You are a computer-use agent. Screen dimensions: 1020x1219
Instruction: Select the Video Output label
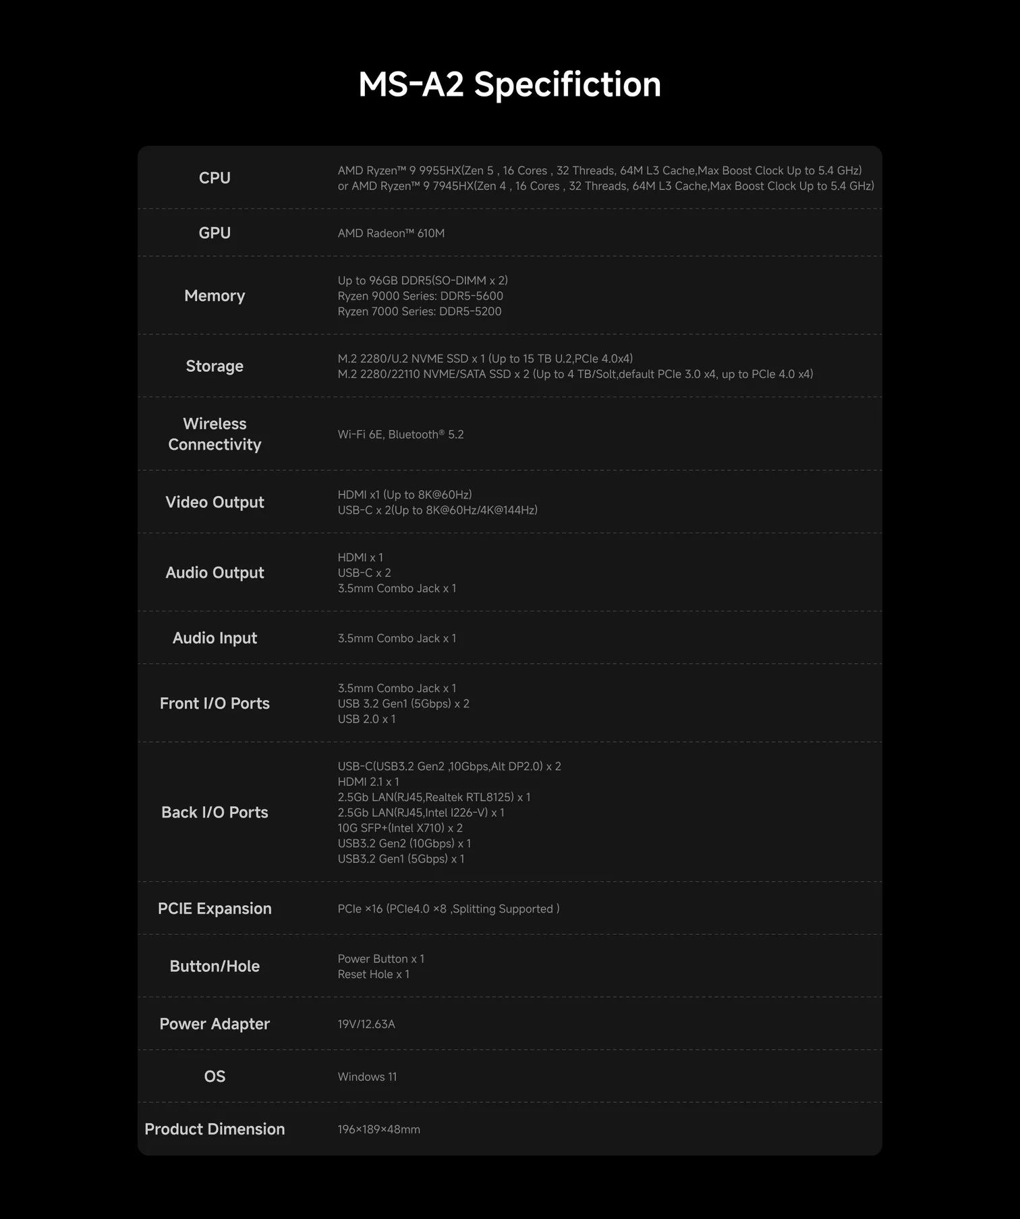tap(215, 502)
